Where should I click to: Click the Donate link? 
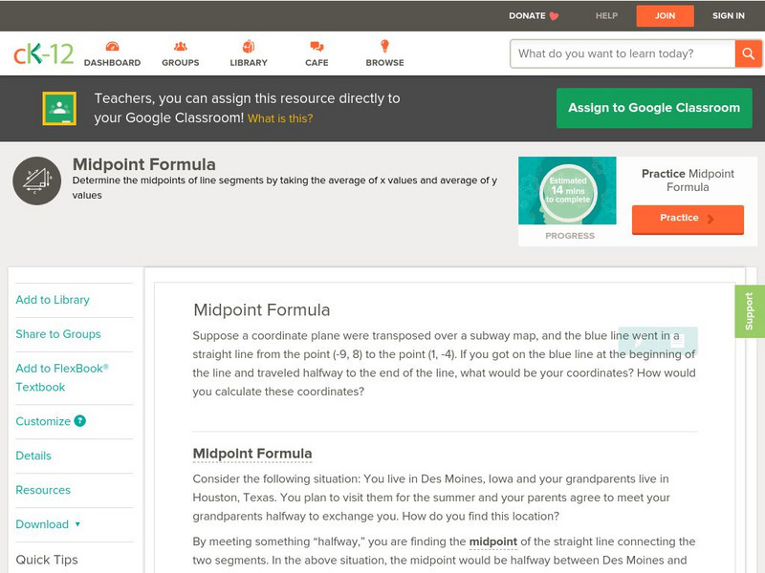point(527,15)
